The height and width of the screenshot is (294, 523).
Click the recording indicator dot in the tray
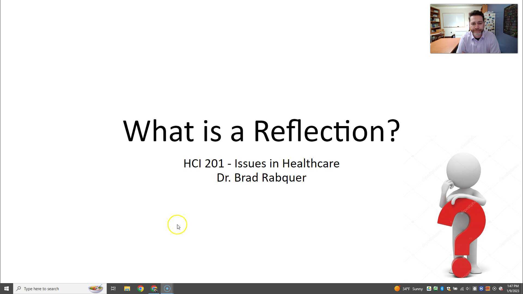tap(494, 289)
